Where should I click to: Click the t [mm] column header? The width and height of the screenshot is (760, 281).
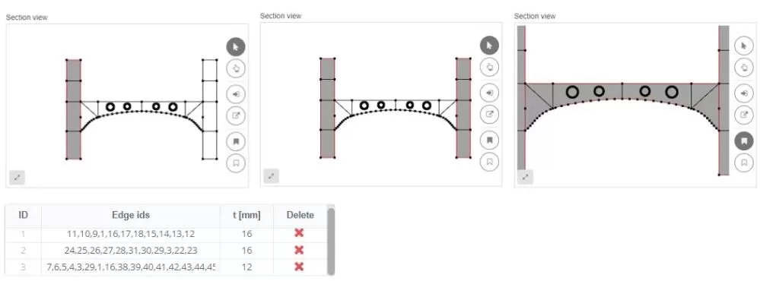click(x=246, y=215)
